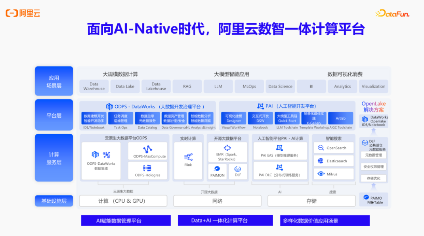Viewport: 424px width, 236px height.
Task: Click the DataWorks Openlake icon in OpenLake column
Action: point(365,119)
